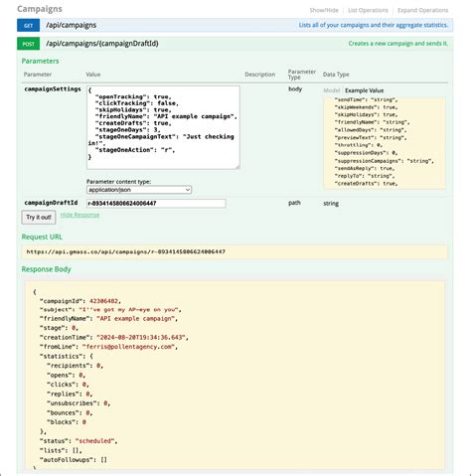Click 'Creates a new campaign and sends it' text
The width and height of the screenshot is (471, 476).
tap(398, 44)
